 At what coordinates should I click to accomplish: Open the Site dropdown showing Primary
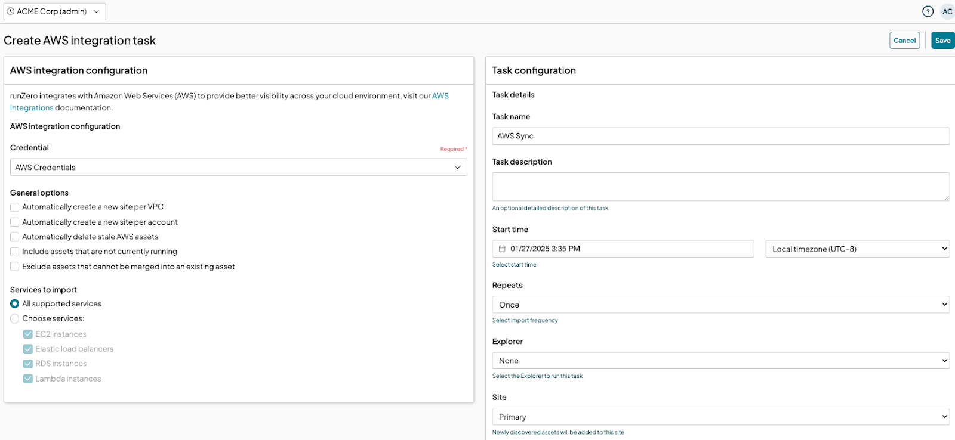tap(721, 417)
